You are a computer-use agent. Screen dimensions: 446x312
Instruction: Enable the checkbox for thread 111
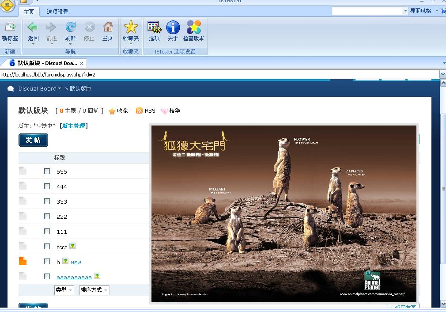point(47,232)
